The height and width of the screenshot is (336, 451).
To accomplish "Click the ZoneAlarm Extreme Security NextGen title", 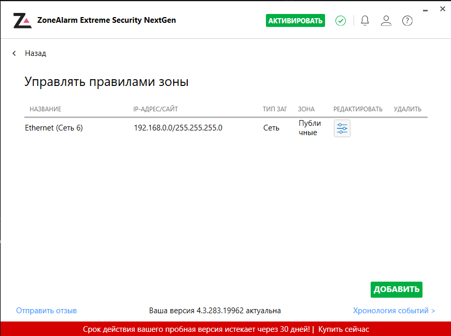I will pyautogui.click(x=106, y=20).
